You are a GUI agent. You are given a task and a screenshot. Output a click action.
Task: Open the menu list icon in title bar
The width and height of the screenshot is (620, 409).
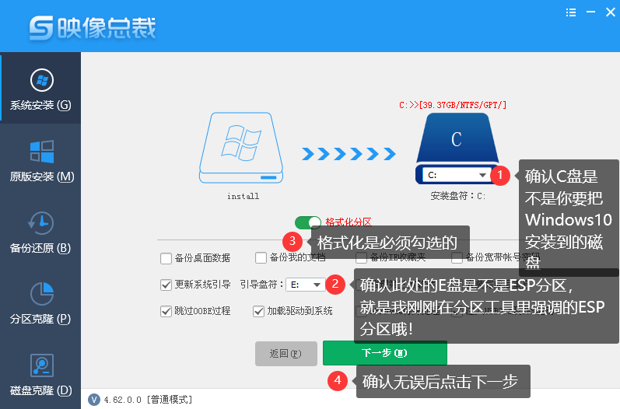tap(570, 12)
